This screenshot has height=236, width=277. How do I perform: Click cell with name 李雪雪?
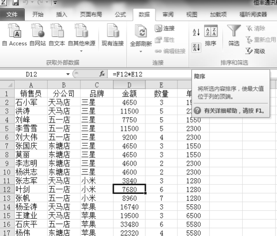(x=31, y=129)
